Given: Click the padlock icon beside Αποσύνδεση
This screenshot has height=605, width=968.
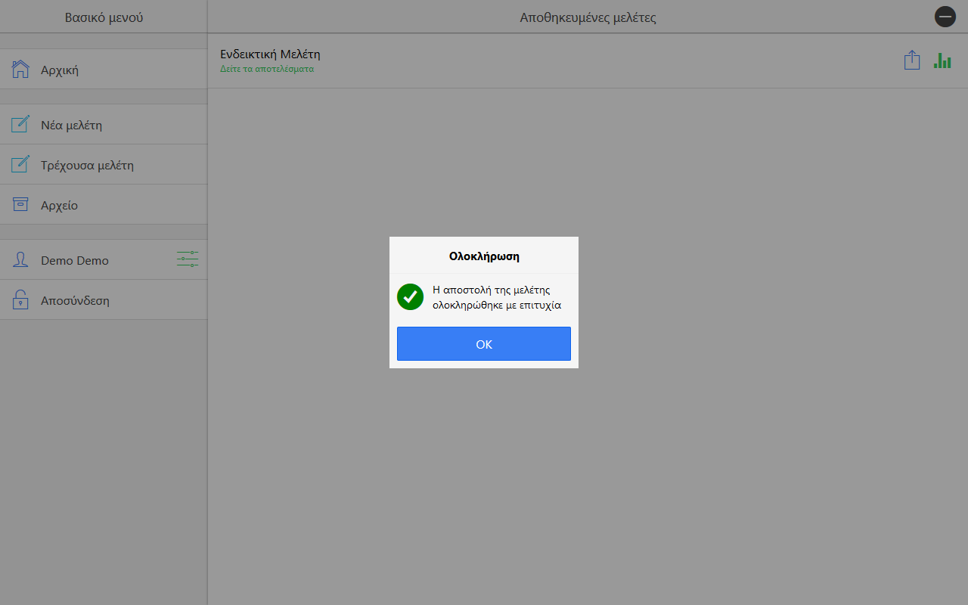Looking at the screenshot, I should pyautogui.click(x=20, y=300).
